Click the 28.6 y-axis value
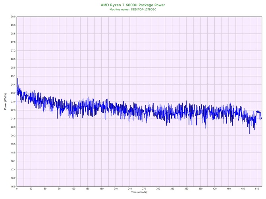The image size is (266, 199). [x=13, y=34]
